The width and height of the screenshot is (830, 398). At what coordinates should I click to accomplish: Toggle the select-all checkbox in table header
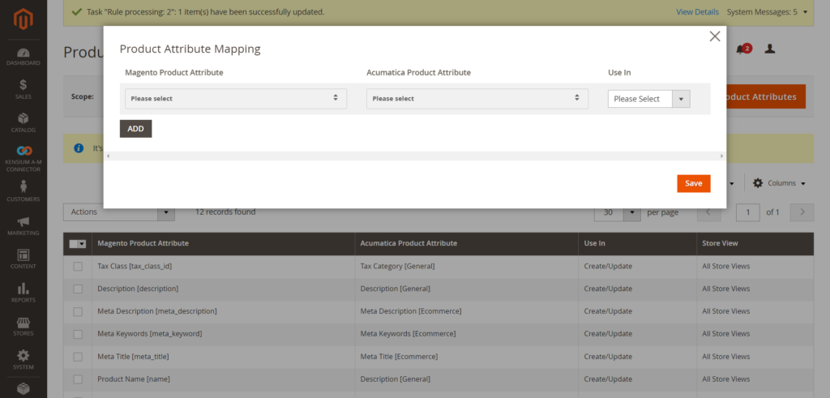pos(74,243)
